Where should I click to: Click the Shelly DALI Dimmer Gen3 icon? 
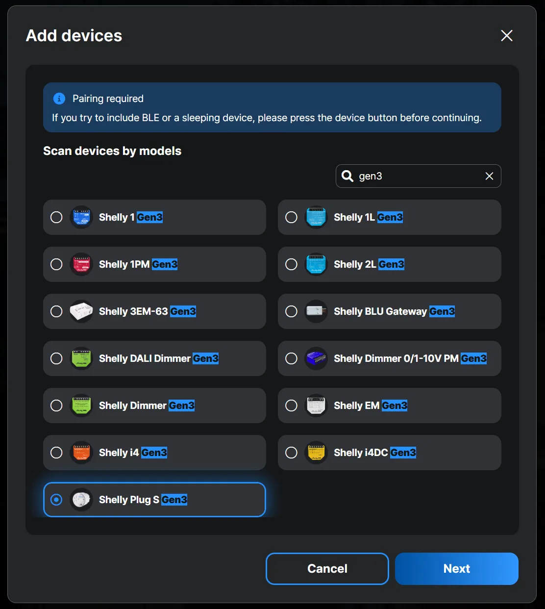[81, 358]
